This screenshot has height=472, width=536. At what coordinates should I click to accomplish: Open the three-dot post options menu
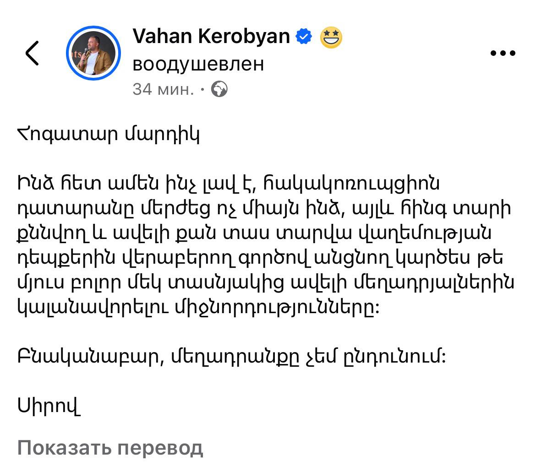503,53
